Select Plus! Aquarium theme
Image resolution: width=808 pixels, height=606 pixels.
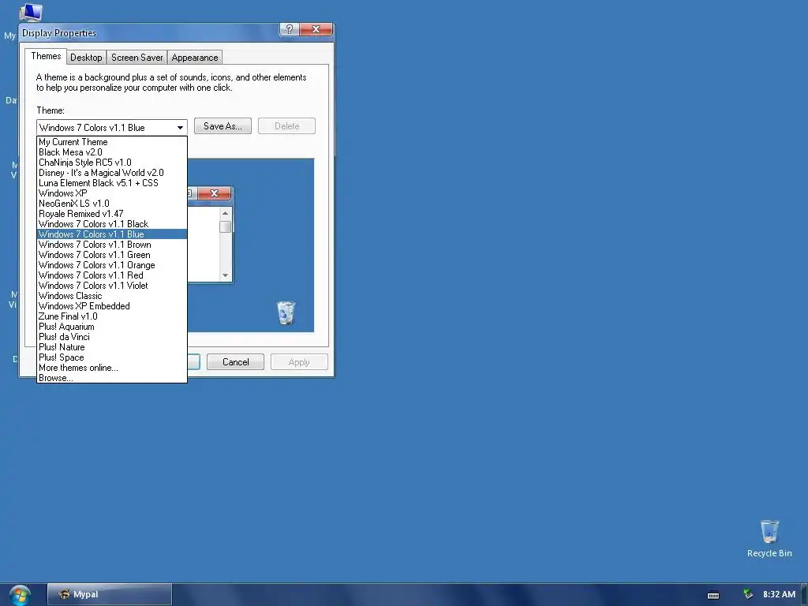point(112,327)
